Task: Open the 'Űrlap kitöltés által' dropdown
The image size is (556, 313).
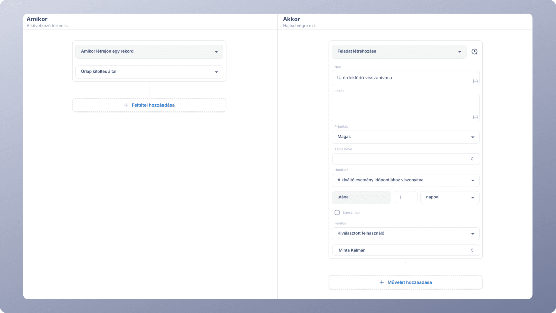Action: click(149, 72)
